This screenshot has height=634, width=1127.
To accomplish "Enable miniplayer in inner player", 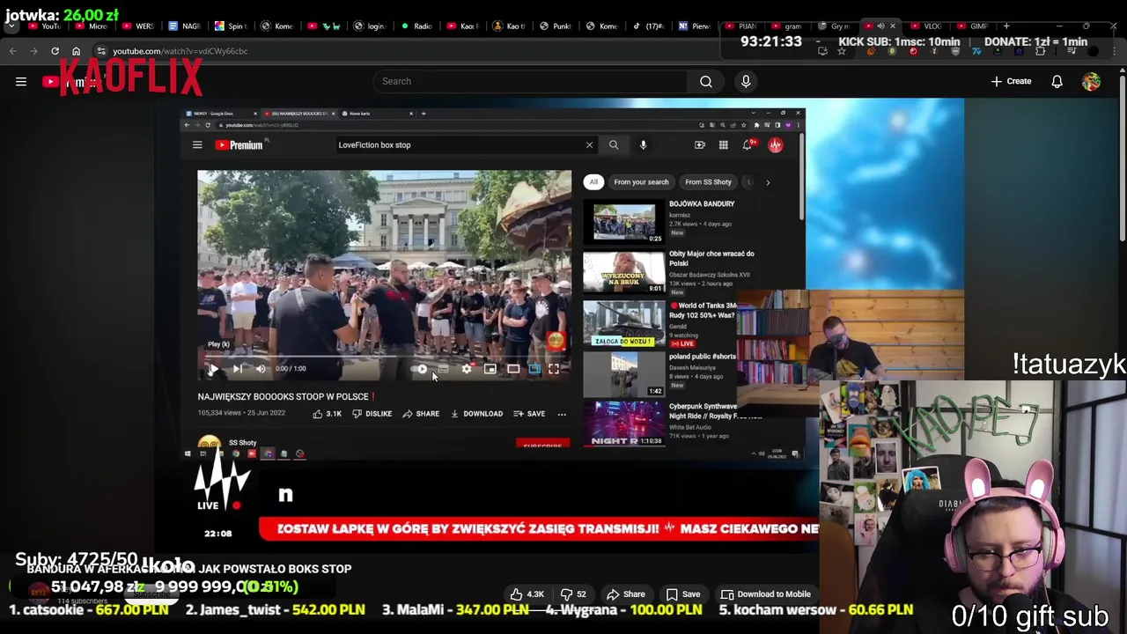I will click(x=490, y=369).
